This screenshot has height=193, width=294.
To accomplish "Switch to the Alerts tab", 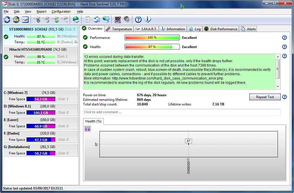I will point(248,29).
